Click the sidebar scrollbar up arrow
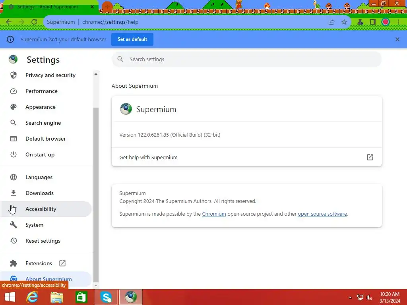This screenshot has width=407, height=305. click(x=96, y=74)
